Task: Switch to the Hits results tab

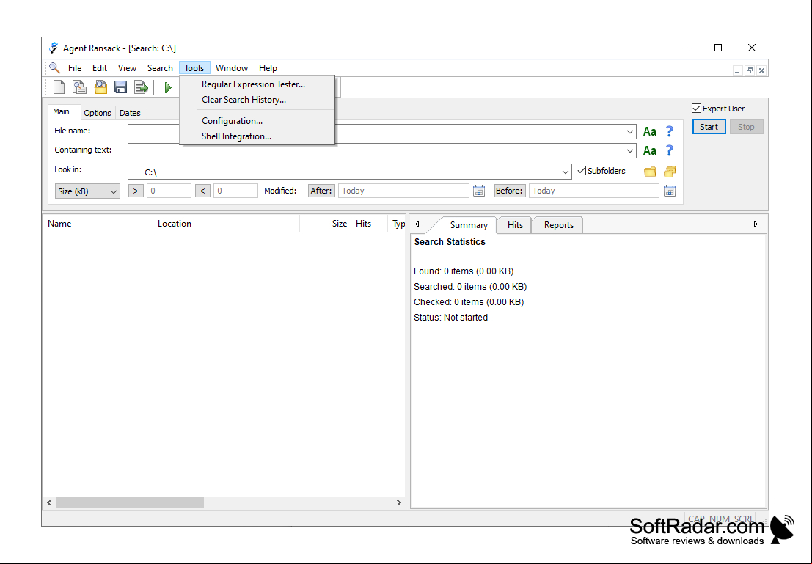Action: (515, 224)
